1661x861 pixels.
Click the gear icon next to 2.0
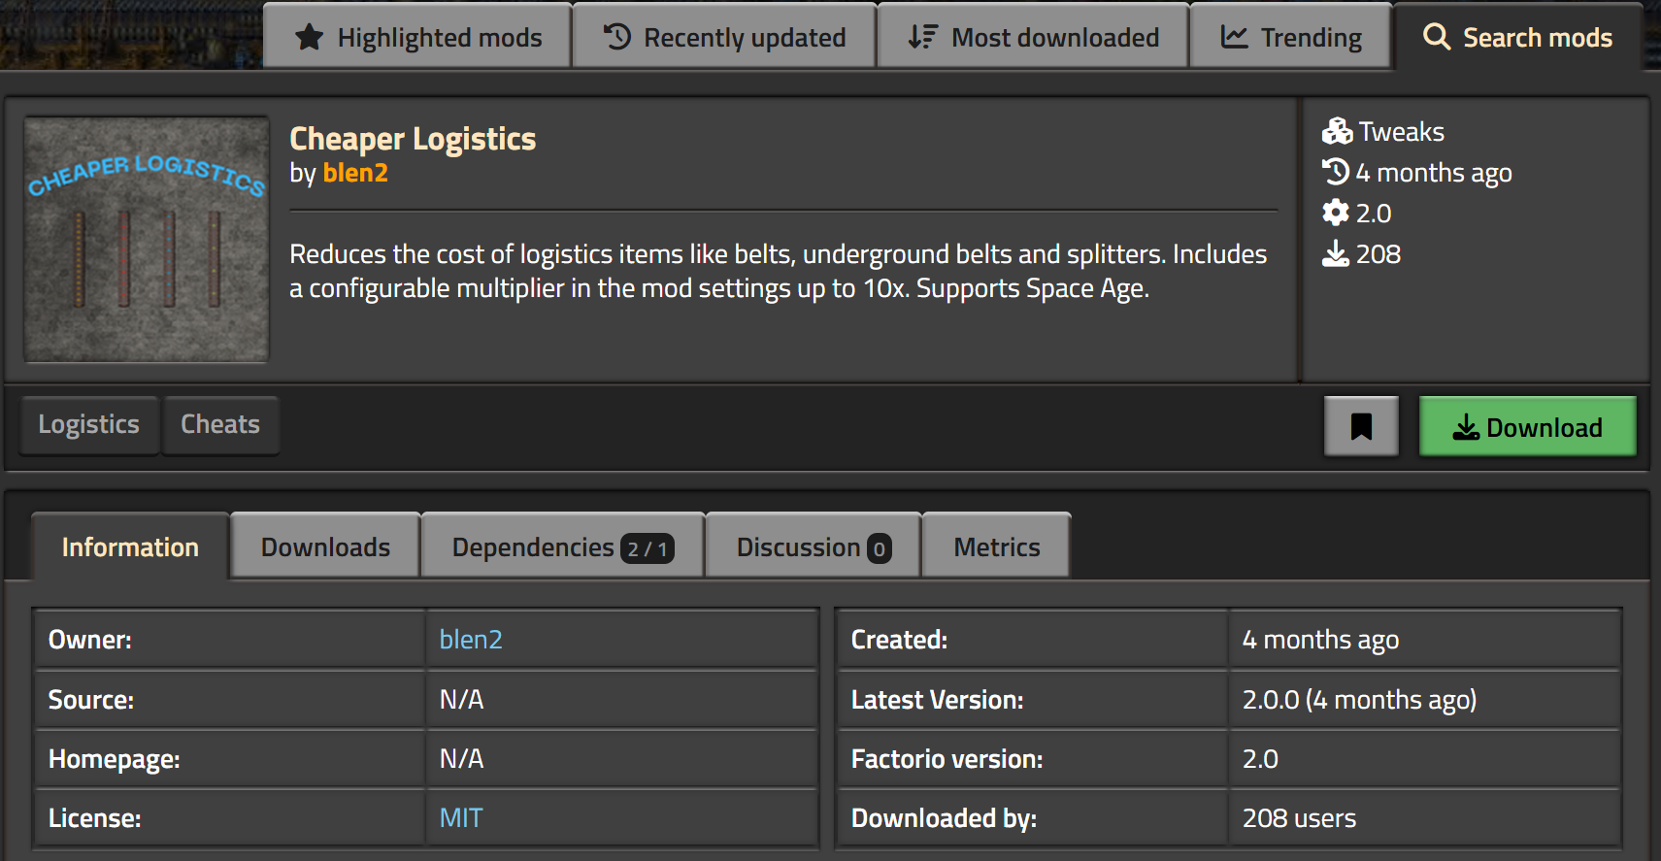pyautogui.click(x=1336, y=213)
